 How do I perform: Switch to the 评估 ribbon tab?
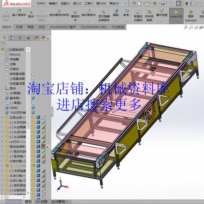pos(42,27)
